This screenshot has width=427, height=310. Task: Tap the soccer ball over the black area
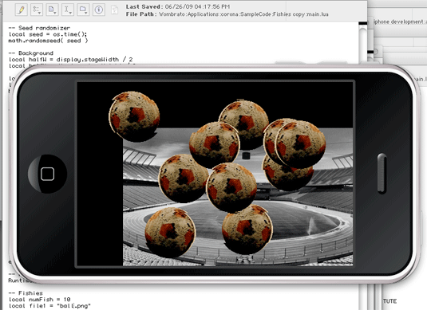[x=134, y=116]
